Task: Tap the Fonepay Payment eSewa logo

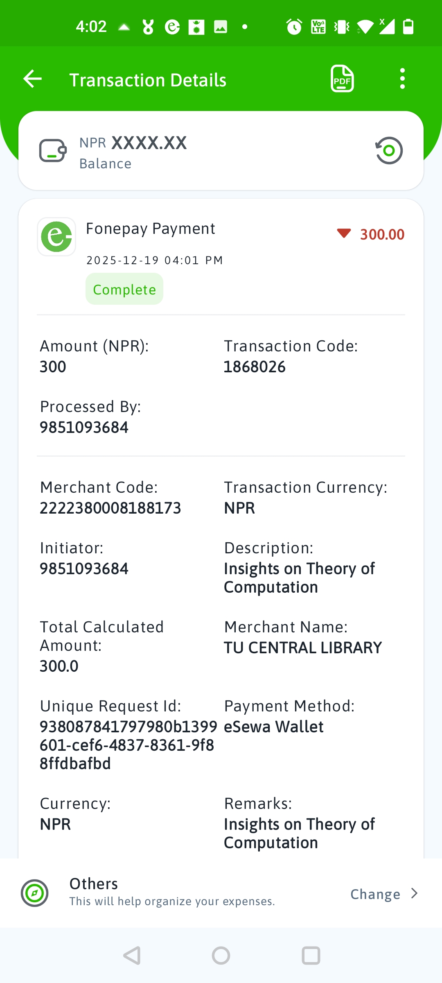Action: 56,237
